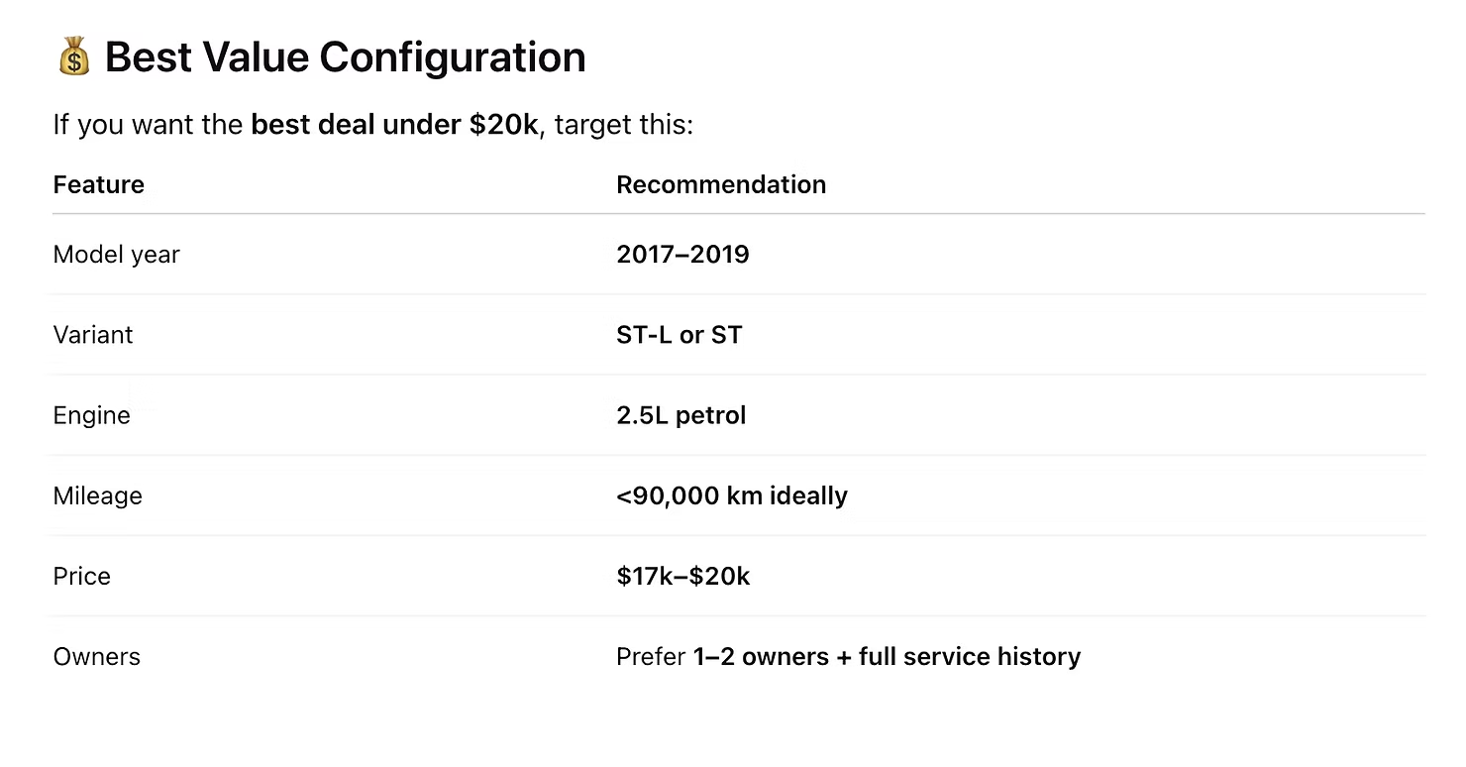The width and height of the screenshot is (1466, 767).
Task: Click the ST-L or ST value
Action: [x=680, y=335]
